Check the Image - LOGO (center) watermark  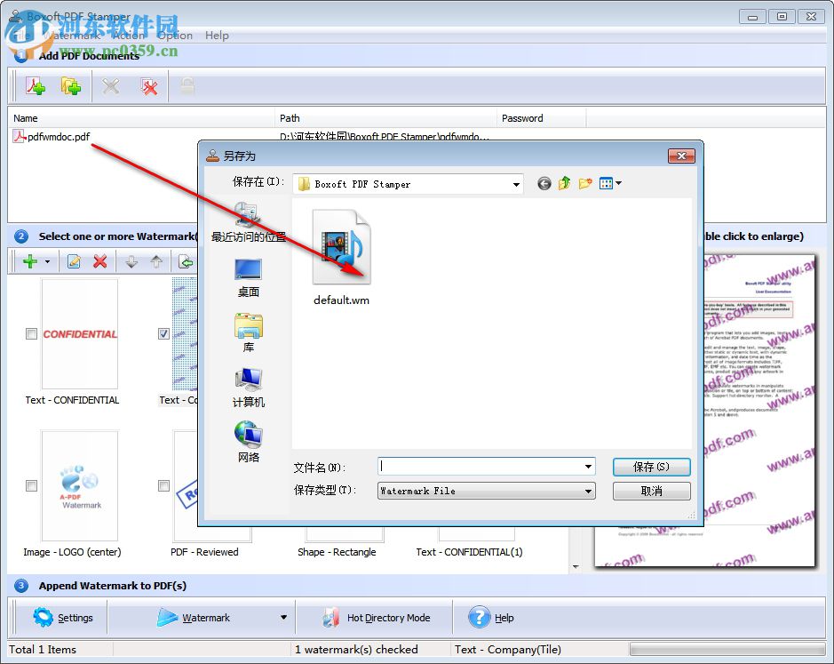point(31,485)
